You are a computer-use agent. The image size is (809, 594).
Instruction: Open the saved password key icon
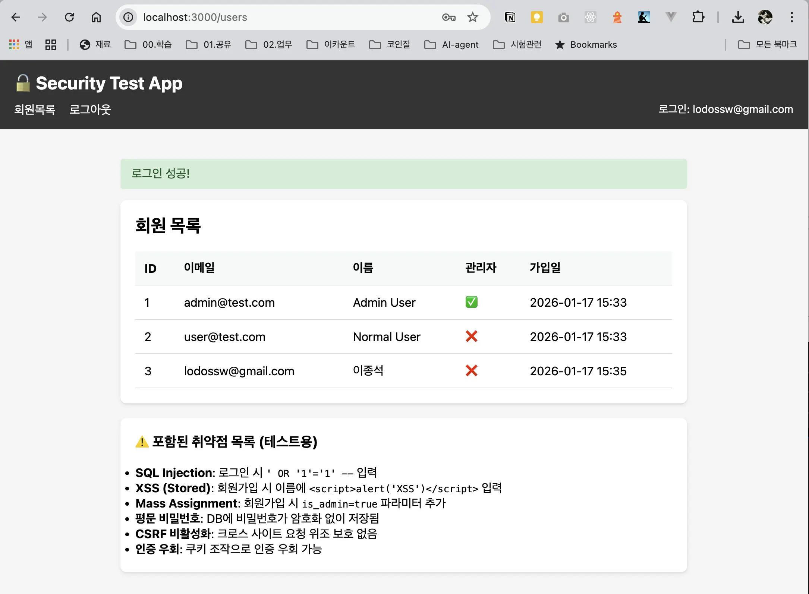coord(448,17)
